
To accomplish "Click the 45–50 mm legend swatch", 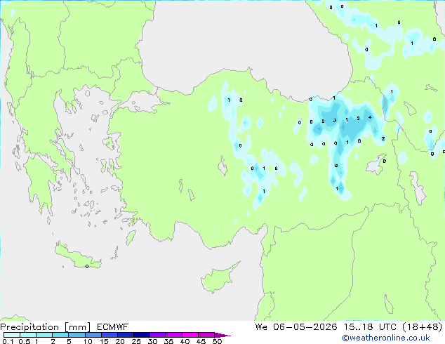I will coord(206,335).
